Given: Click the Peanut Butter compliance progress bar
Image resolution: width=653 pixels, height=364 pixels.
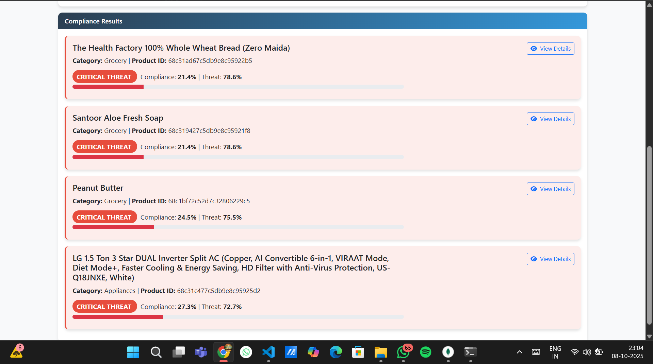Looking at the screenshot, I should 238,227.
